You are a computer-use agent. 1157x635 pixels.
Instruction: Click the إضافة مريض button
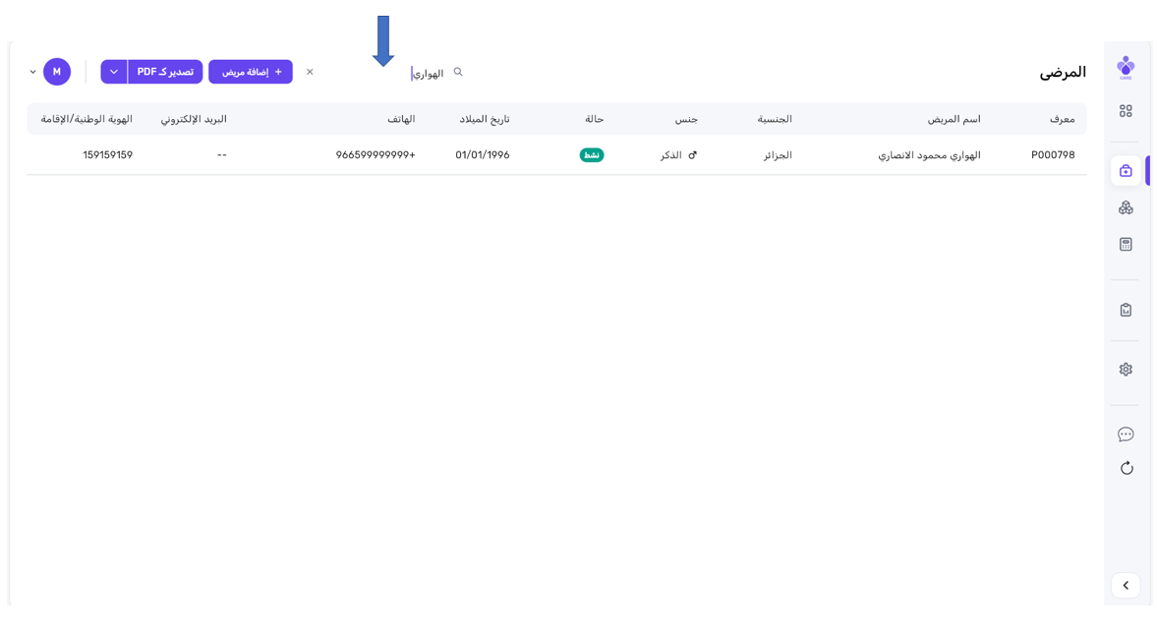coord(251,72)
